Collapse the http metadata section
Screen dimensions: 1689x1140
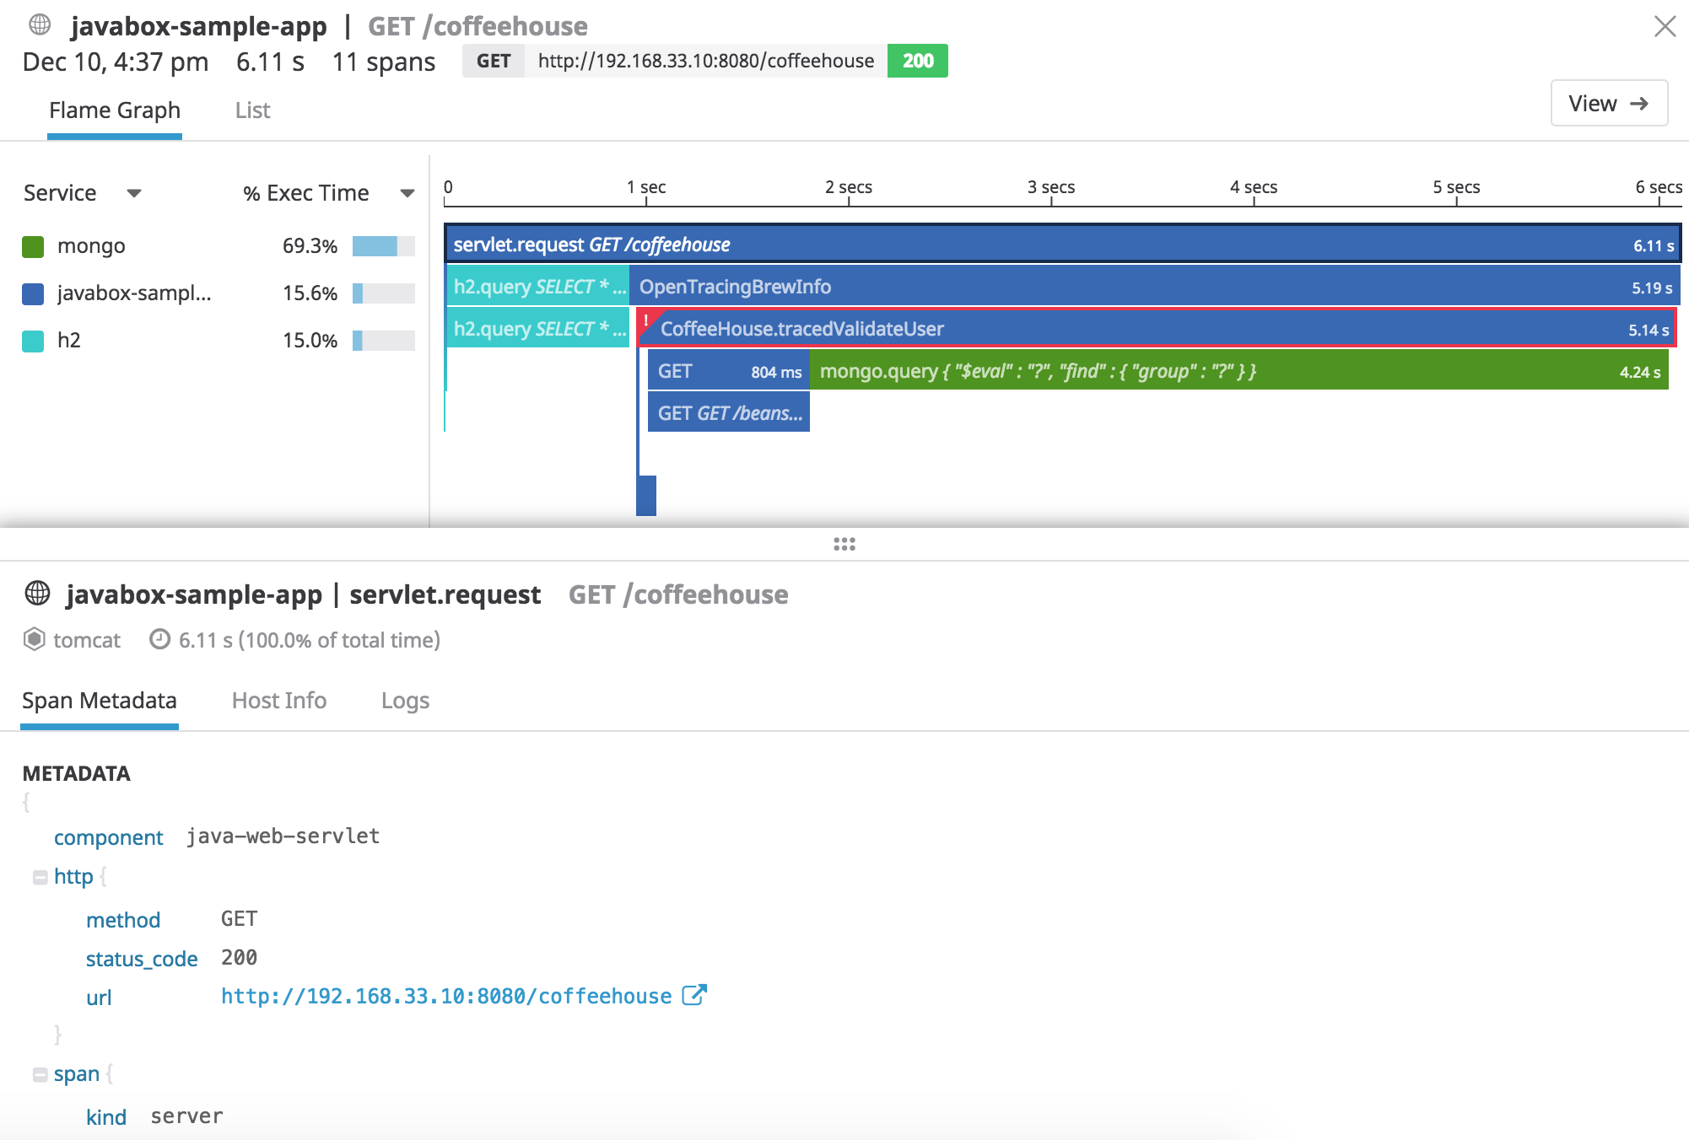coord(39,876)
